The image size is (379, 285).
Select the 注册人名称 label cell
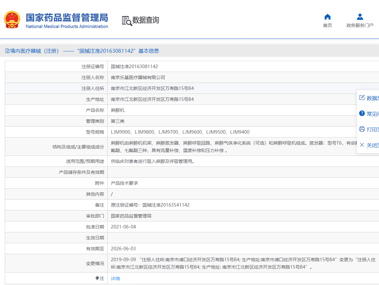(56, 77)
